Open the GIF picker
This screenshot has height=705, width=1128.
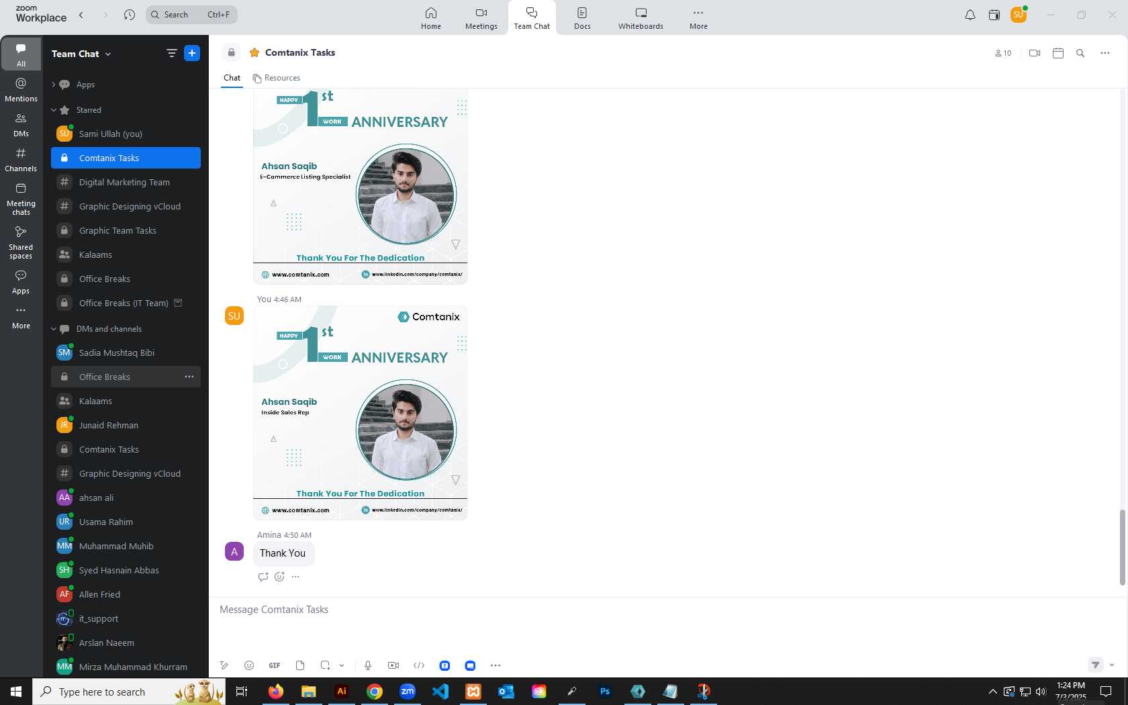275,665
